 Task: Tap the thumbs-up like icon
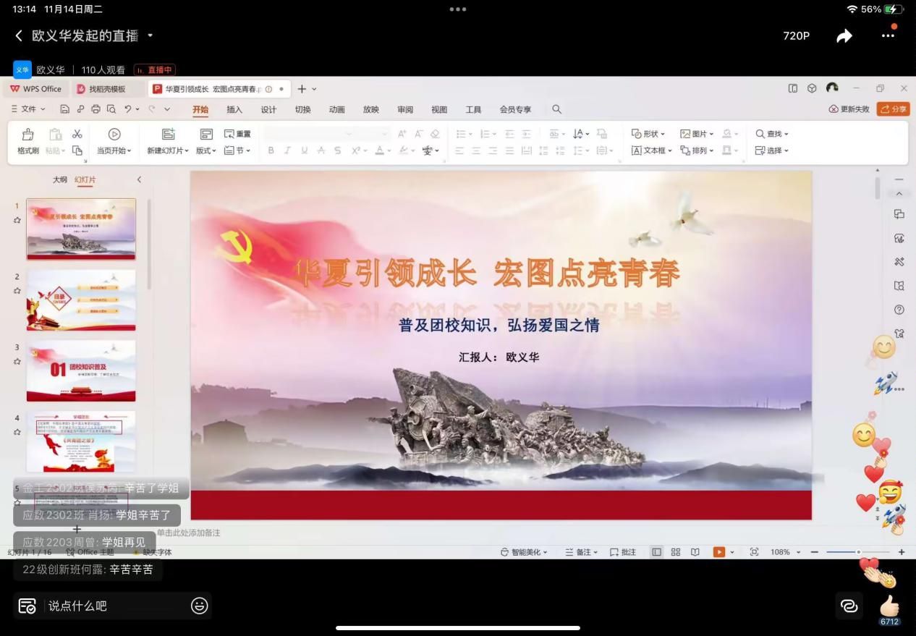(889, 605)
